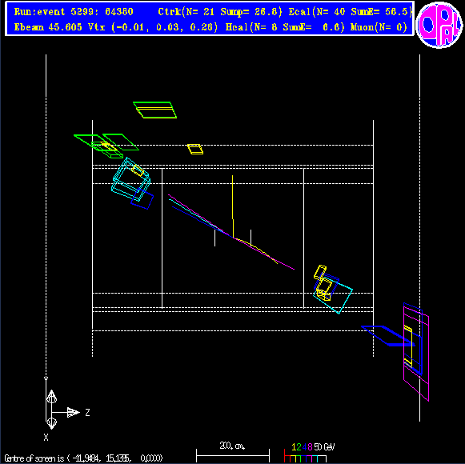The width and height of the screenshot is (465, 464).
Task: Select the cyan calorimeter cluster upper left
Action: click(130, 179)
